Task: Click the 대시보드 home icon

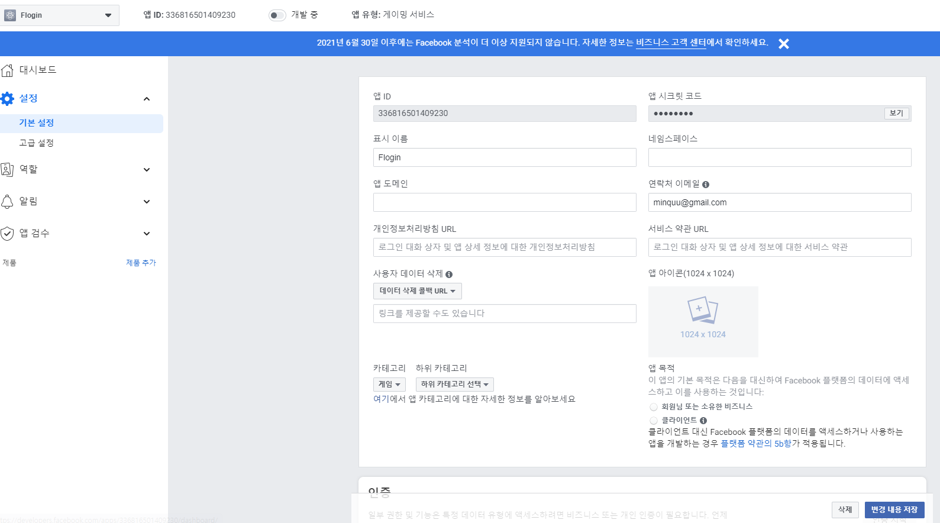Action: pos(7,70)
